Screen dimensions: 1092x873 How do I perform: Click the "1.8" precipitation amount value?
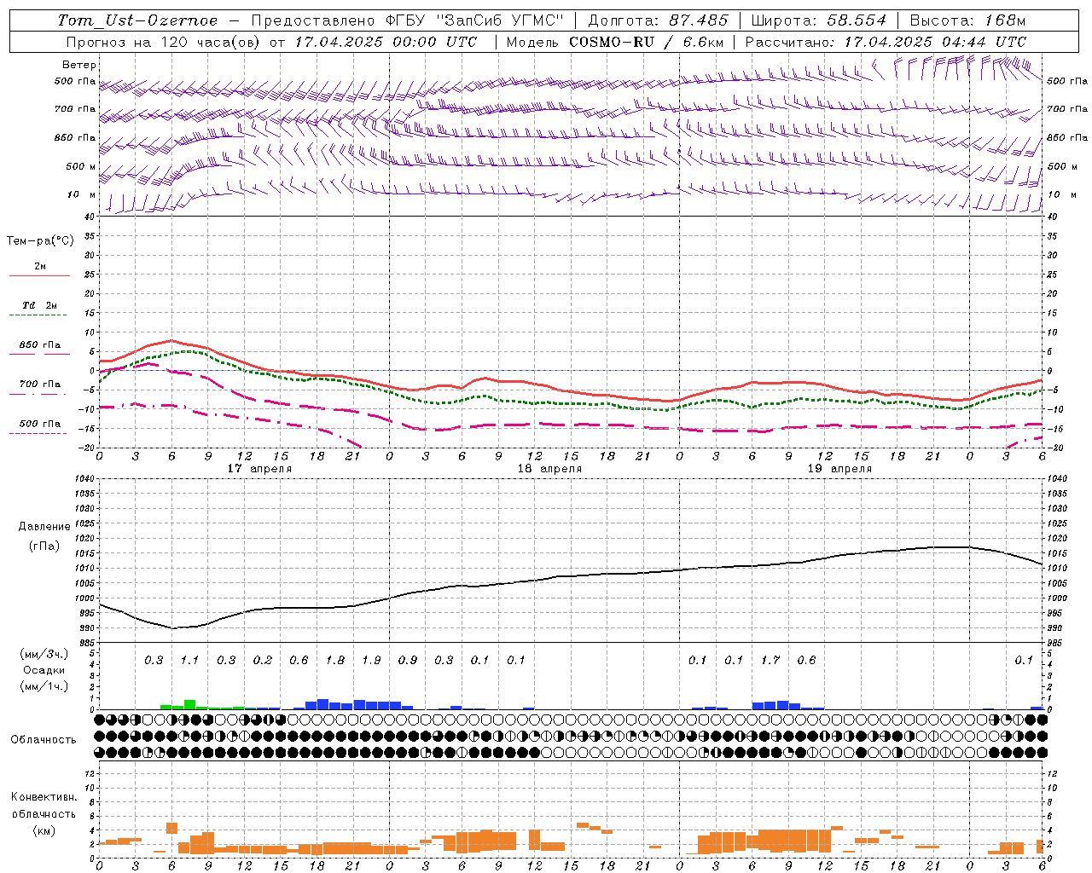[335, 660]
